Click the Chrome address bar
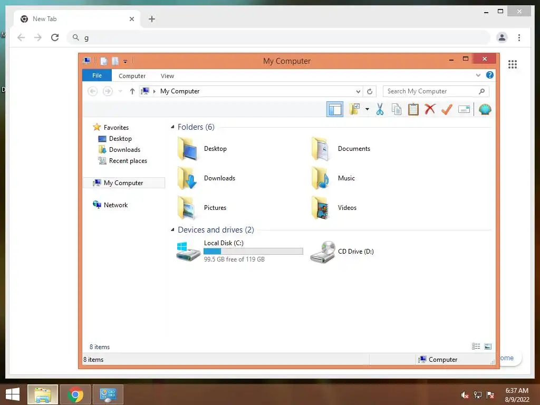This screenshot has height=405, width=540. pyautogui.click(x=279, y=37)
